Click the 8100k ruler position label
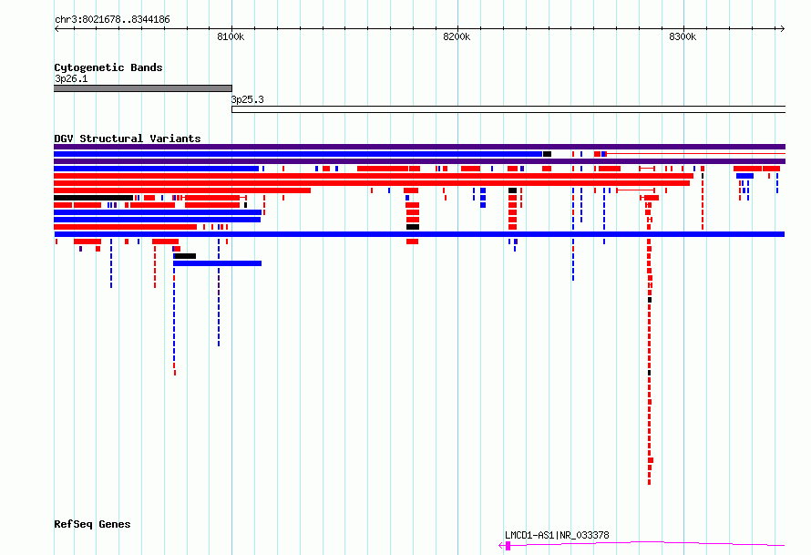The width and height of the screenshot is (811, 555). [231, 36]
